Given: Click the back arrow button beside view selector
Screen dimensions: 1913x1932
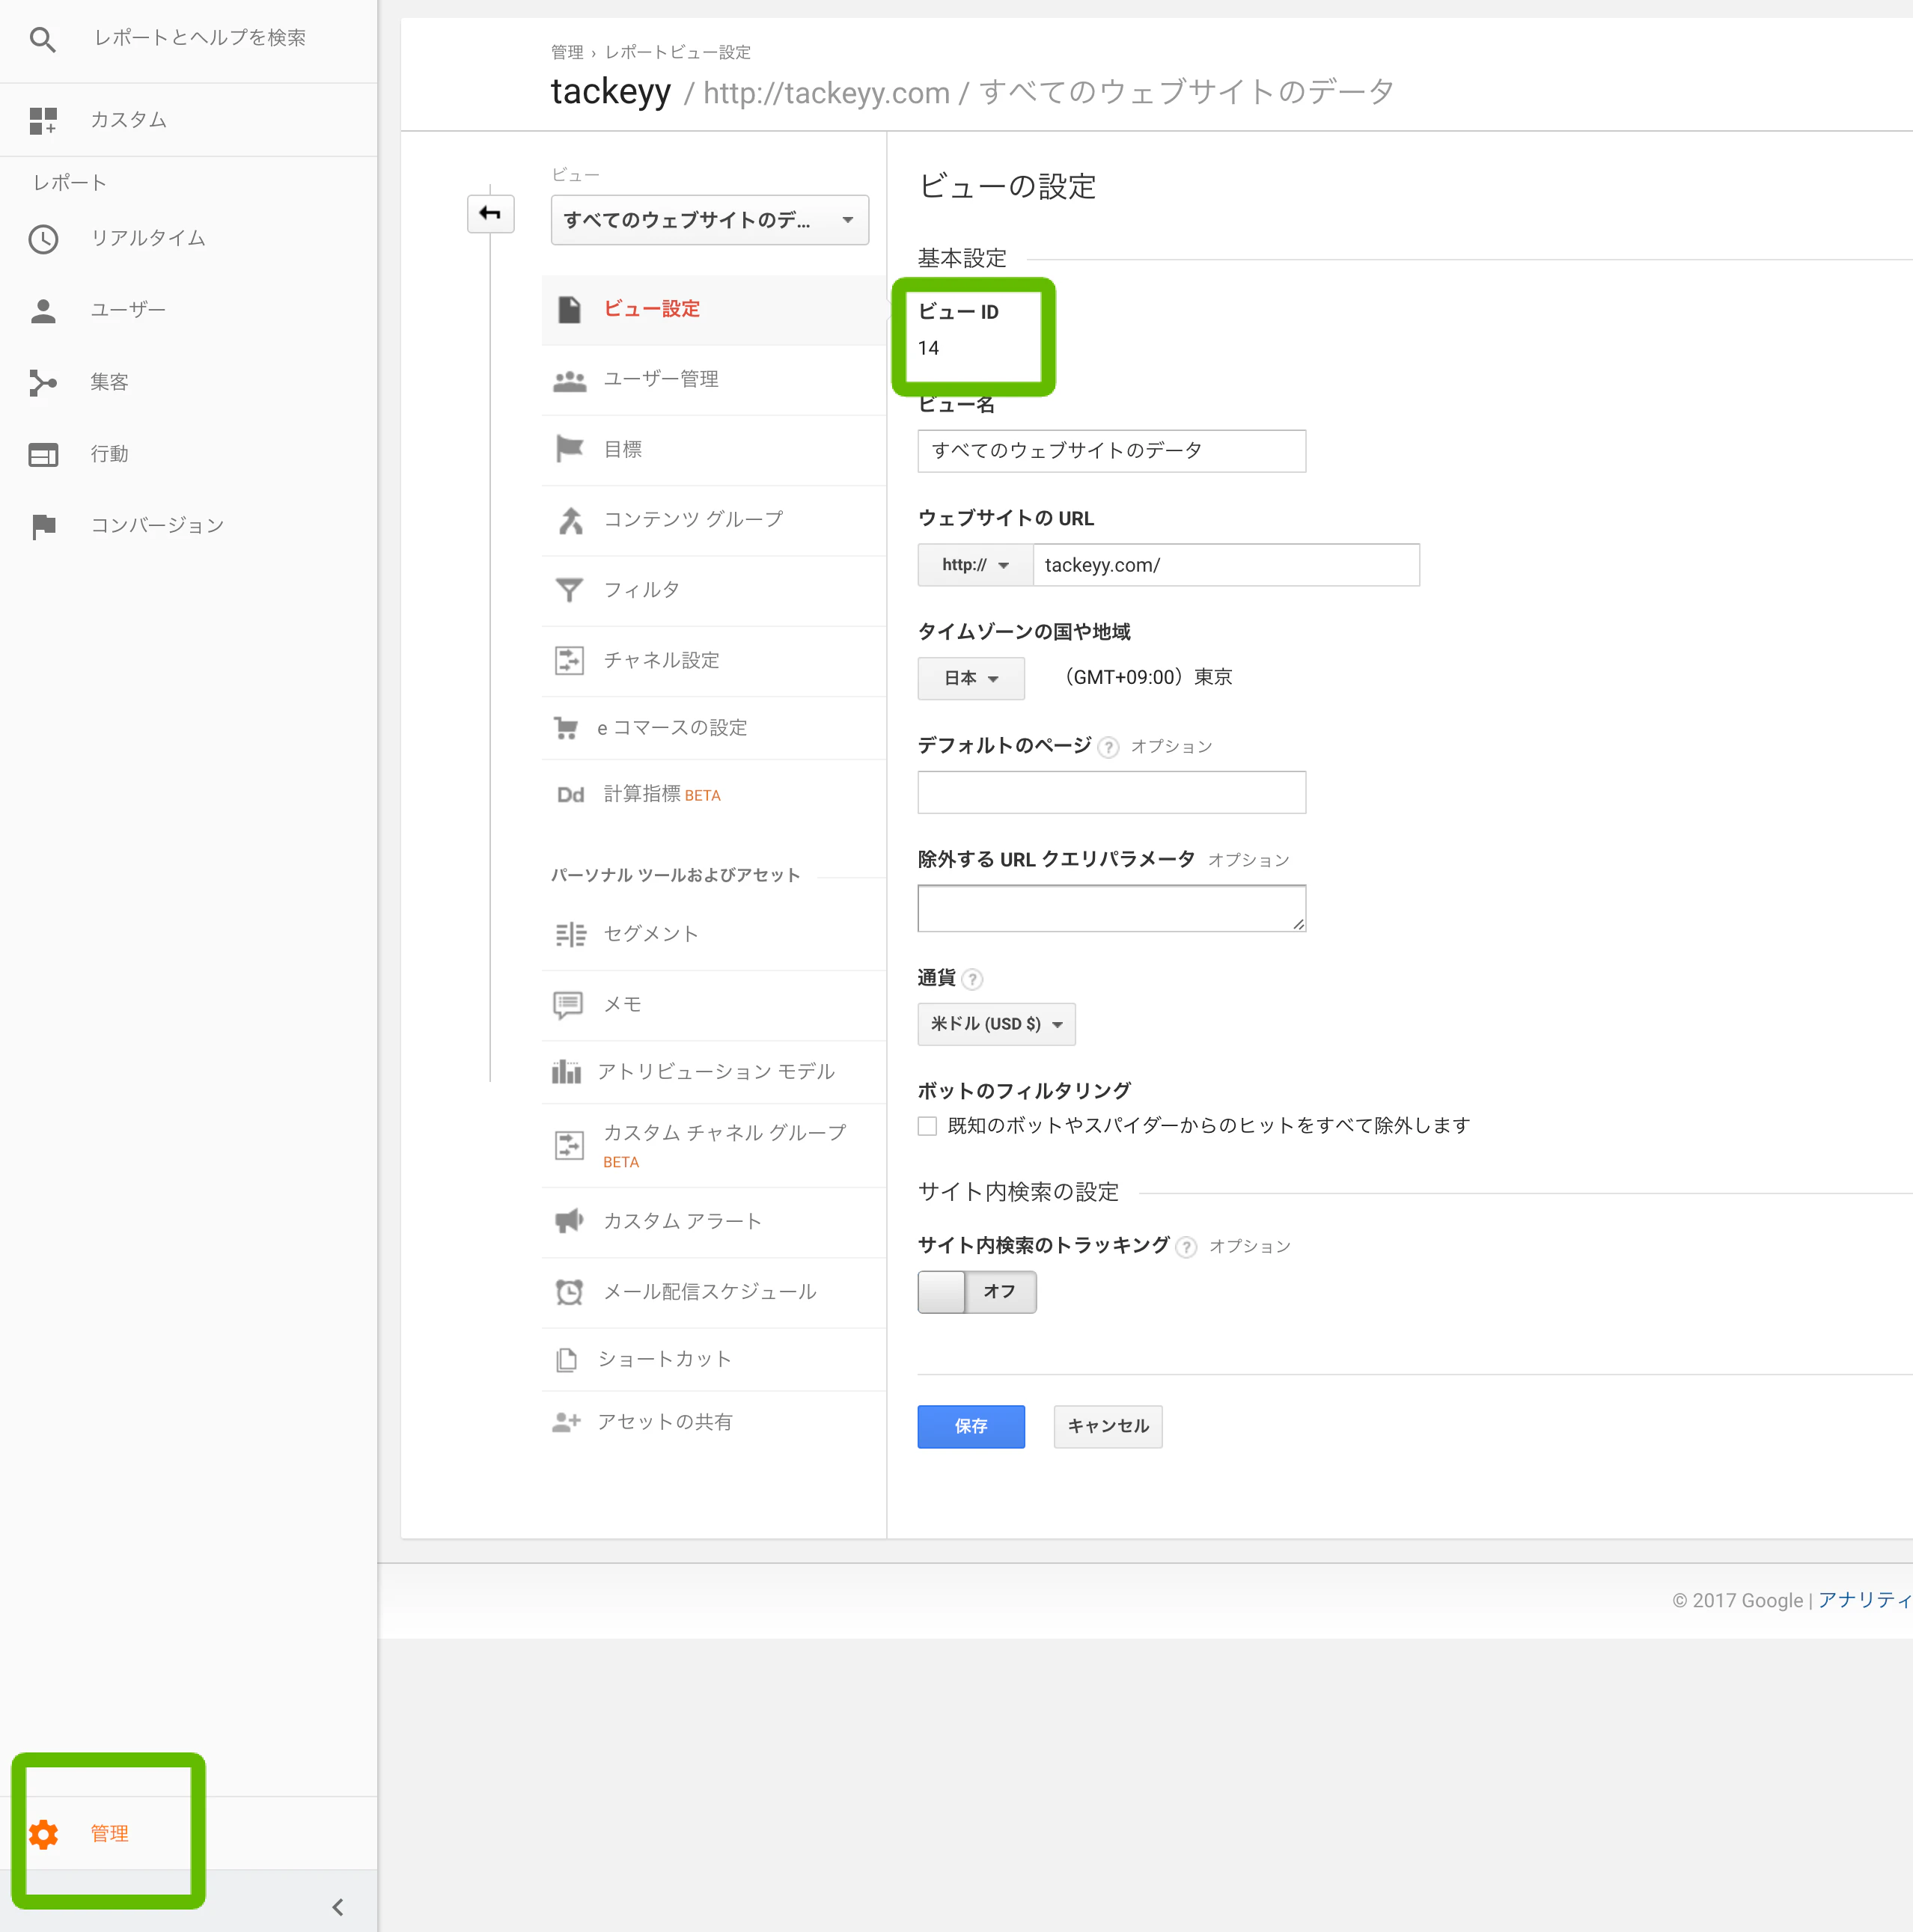Looking at the screenshot, I should (x=490, y=213).
